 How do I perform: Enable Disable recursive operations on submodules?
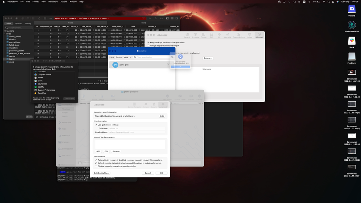click(x=96, y=166)
